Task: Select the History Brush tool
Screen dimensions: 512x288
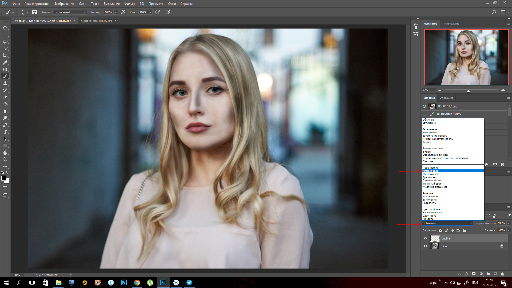Action: pos(5,90)
